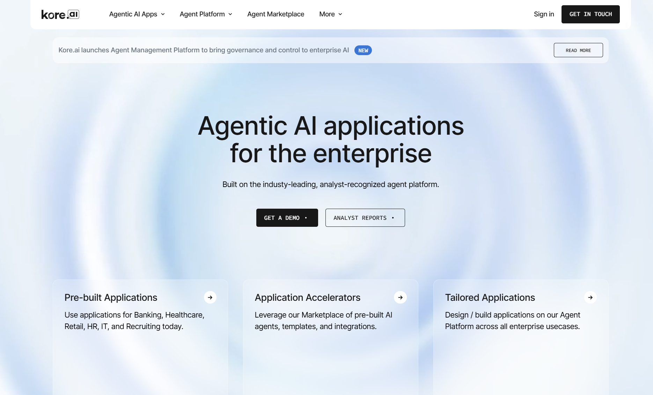Click Sign in link

[544, 14]
